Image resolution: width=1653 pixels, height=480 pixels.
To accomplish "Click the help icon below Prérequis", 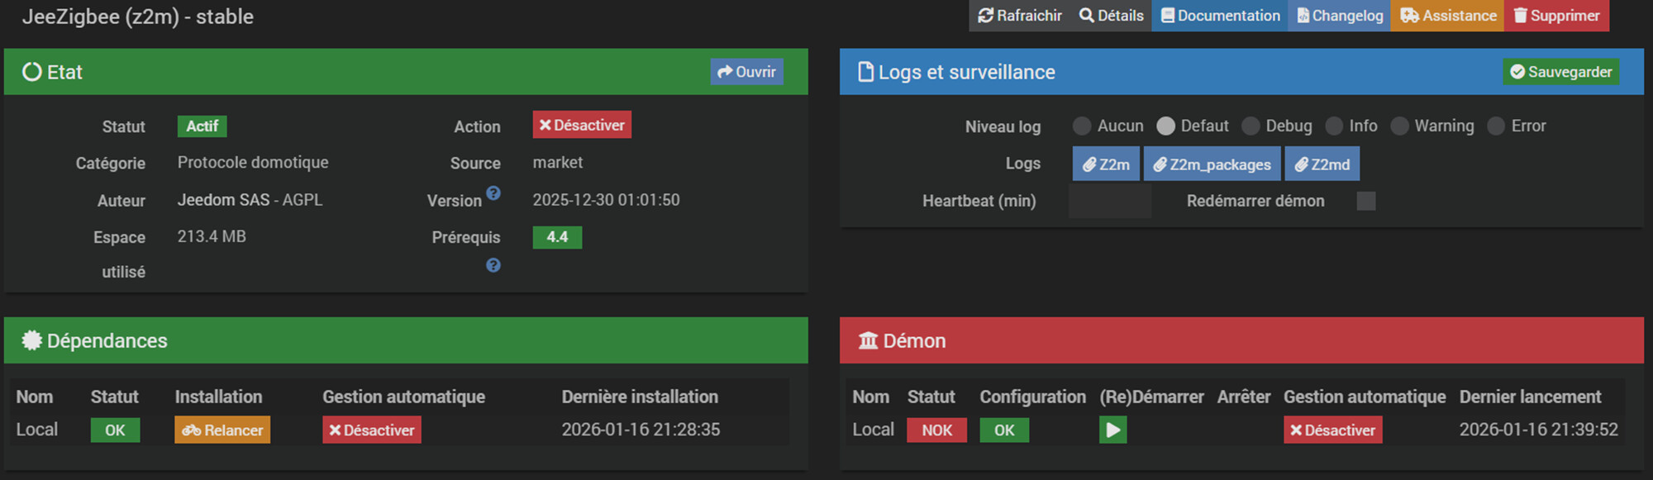I will click(x=493, y=265).
